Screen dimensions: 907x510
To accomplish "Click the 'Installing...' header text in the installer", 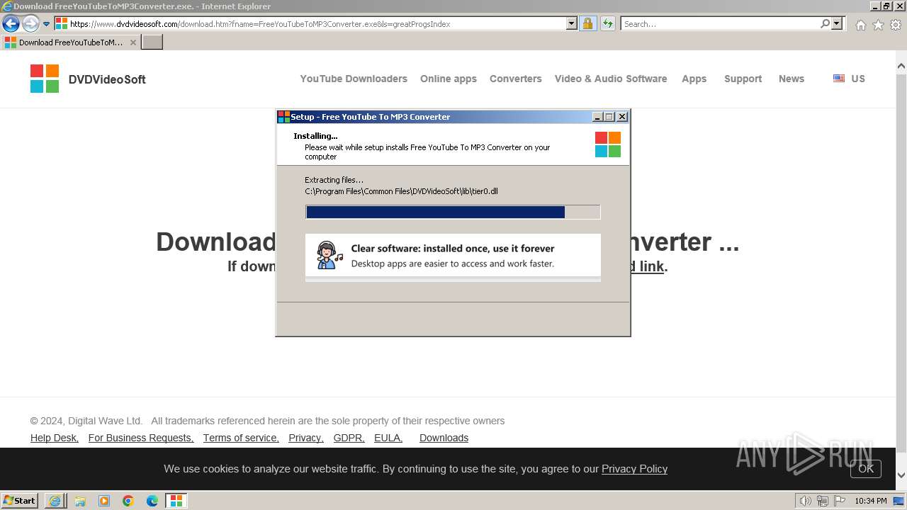I will 315,136.
